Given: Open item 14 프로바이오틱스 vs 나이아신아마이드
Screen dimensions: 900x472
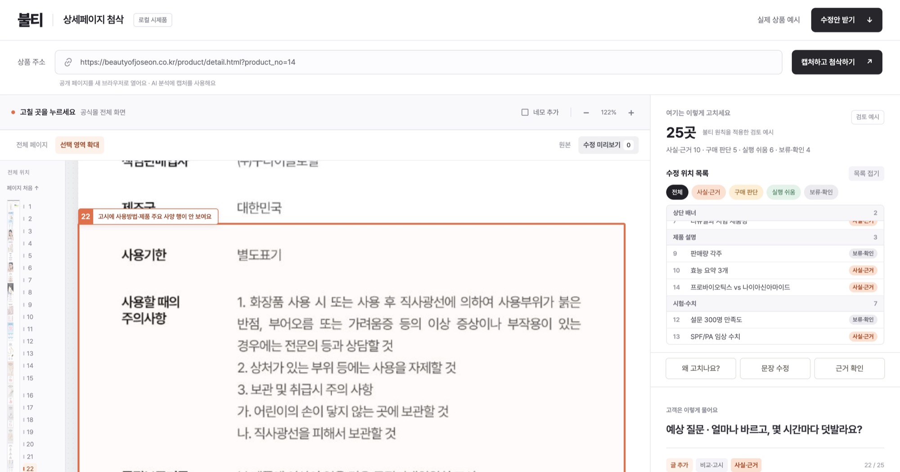Looking at the screenshot, I should pos(775,287).
